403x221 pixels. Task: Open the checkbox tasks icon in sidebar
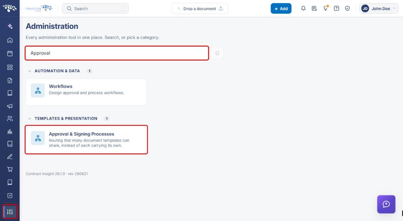coord(10,195)
